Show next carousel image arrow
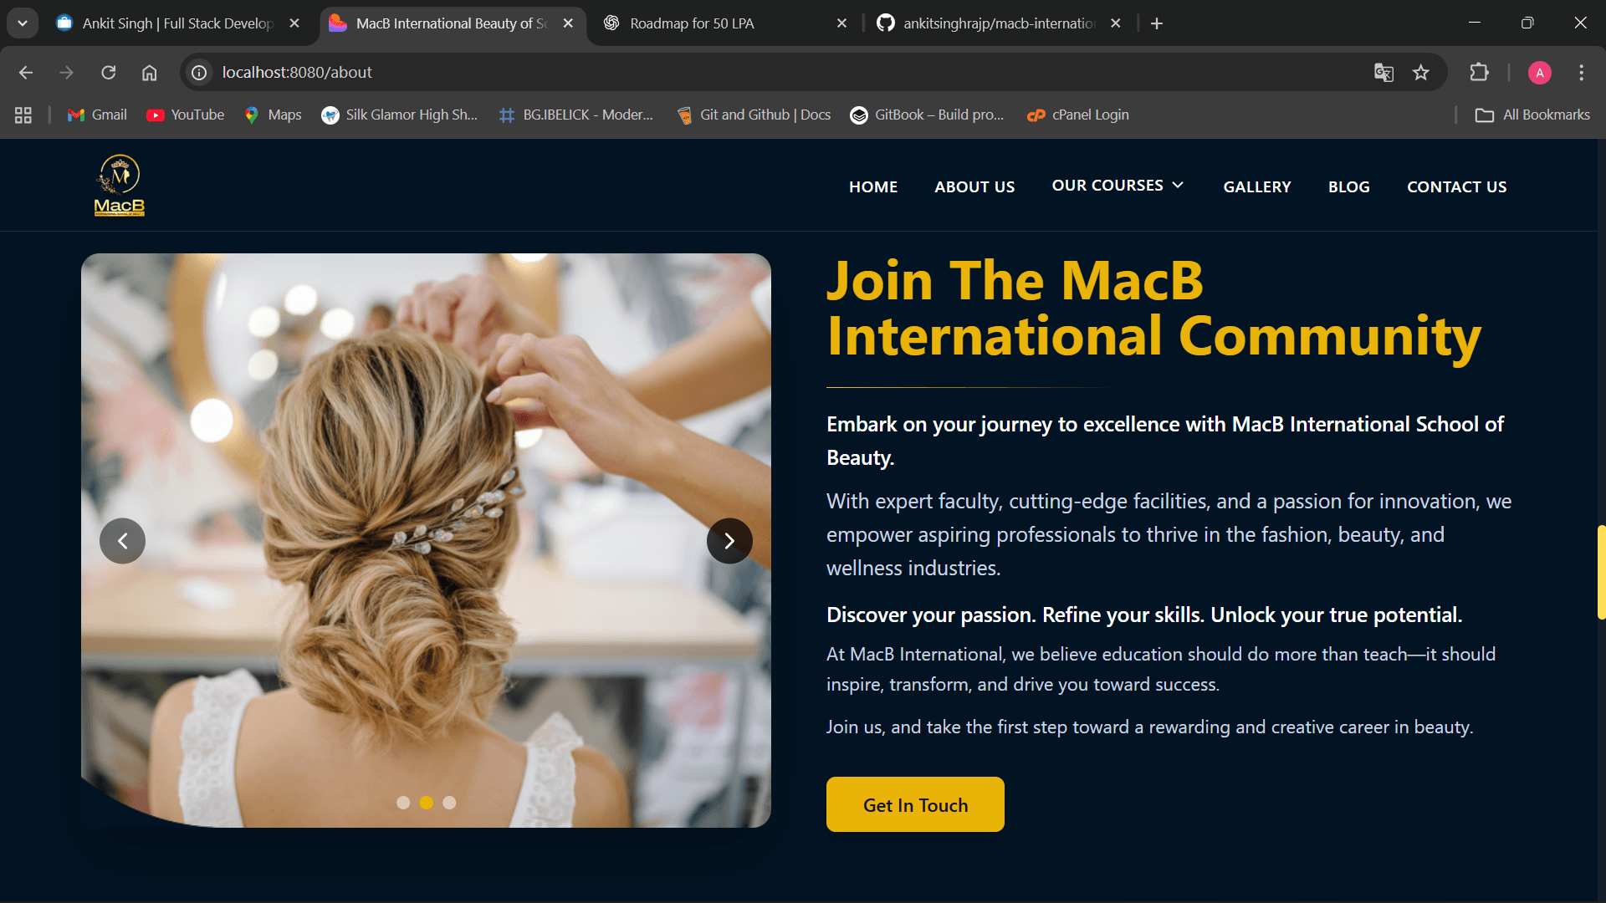Screen dimensions: 1606x903 pos(729,541)
